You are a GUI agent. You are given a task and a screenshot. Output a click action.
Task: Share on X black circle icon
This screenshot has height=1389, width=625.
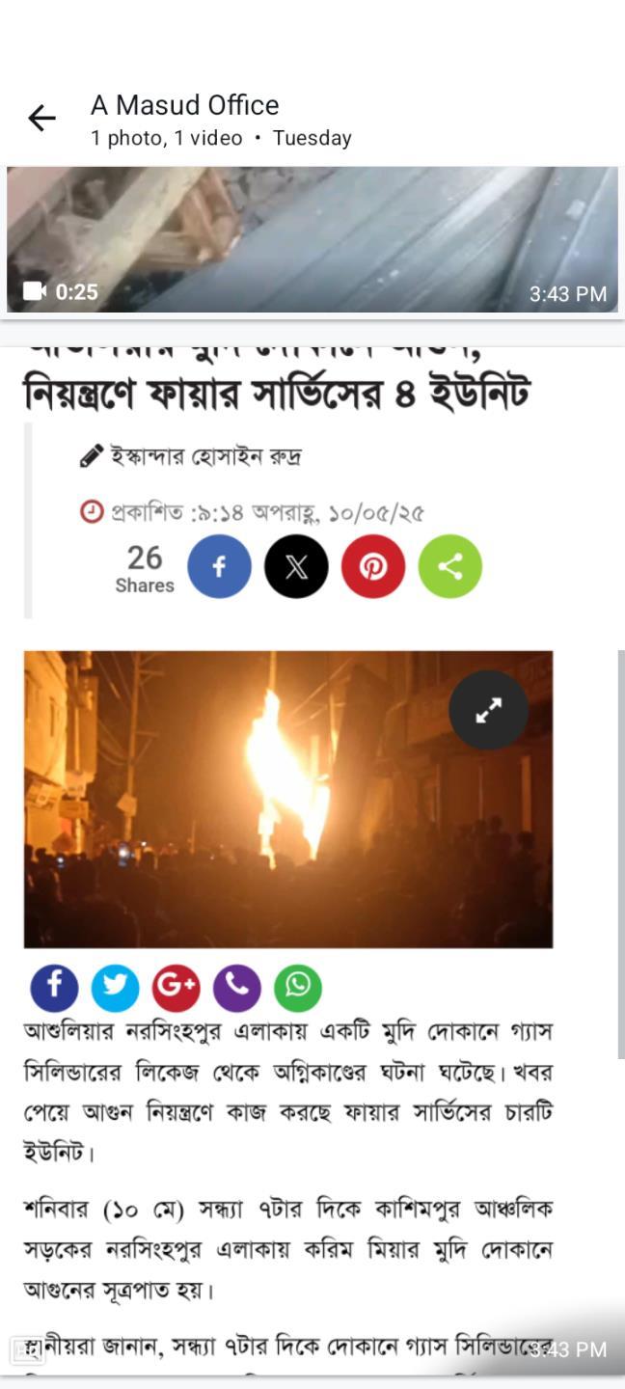coord(296,566)
